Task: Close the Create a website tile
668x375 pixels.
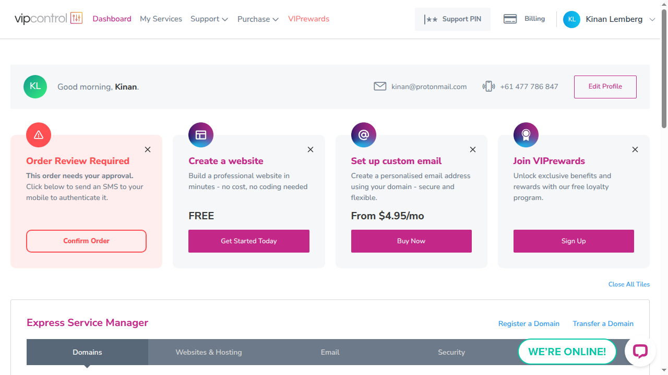Action: (x=311, y=149)
